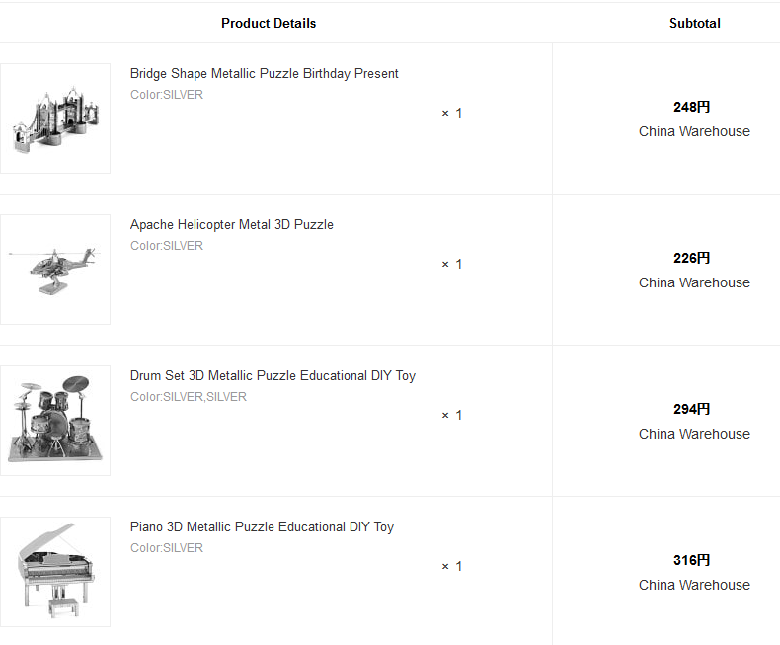Screen dimensions: 780x645
Task: Click Color:SILVER under the bridge puzzle
Action: pos(167,95)
